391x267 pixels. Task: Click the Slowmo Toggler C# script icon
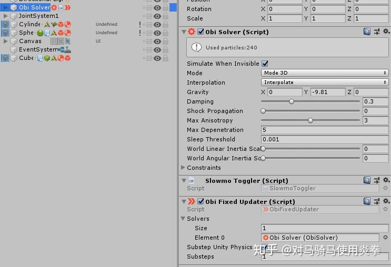(191, 181)
